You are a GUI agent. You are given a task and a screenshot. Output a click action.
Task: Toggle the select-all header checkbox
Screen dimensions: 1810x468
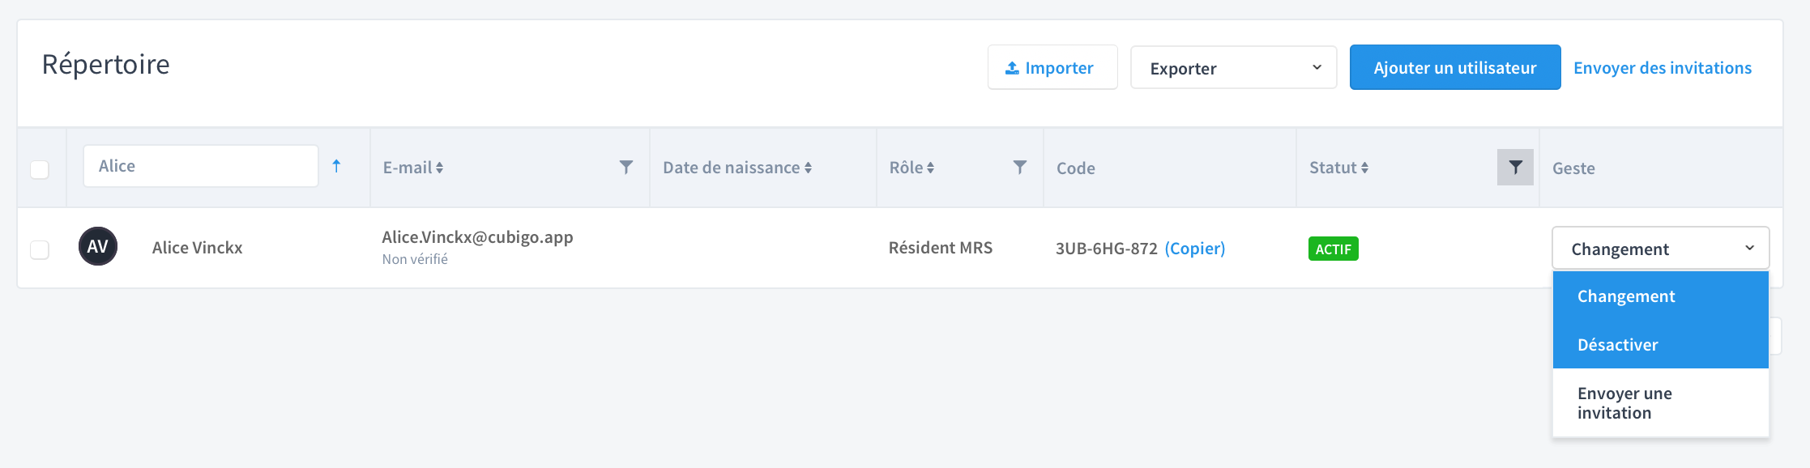click(x=40, y=169)
